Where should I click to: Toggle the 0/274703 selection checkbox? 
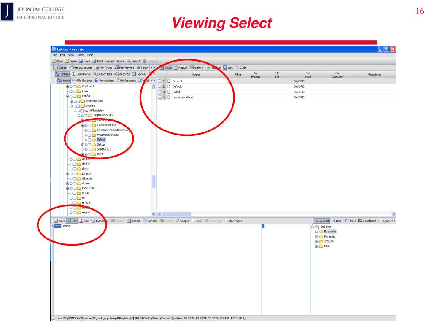tap(227, 221)
